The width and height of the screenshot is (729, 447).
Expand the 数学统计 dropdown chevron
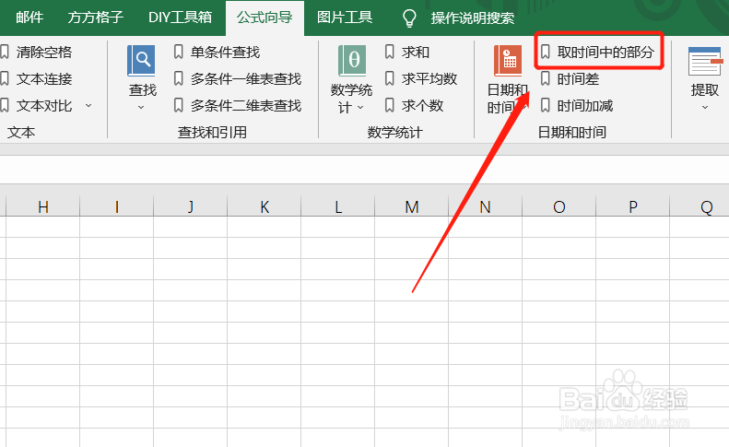point(360,108)
